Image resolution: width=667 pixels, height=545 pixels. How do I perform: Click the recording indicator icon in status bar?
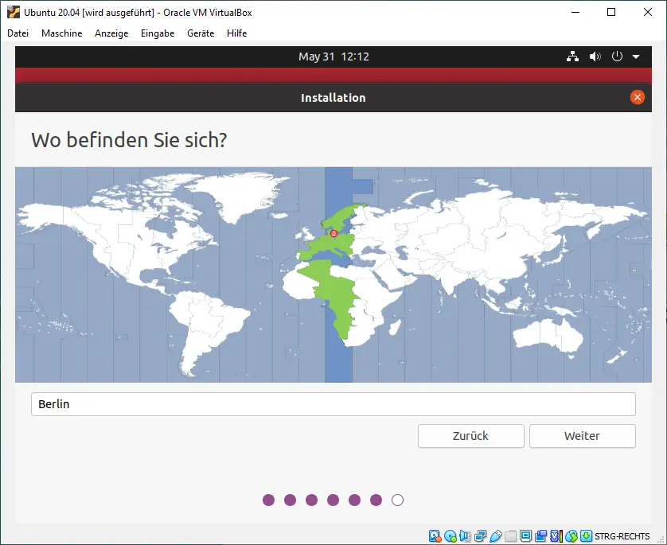point(540,536)
